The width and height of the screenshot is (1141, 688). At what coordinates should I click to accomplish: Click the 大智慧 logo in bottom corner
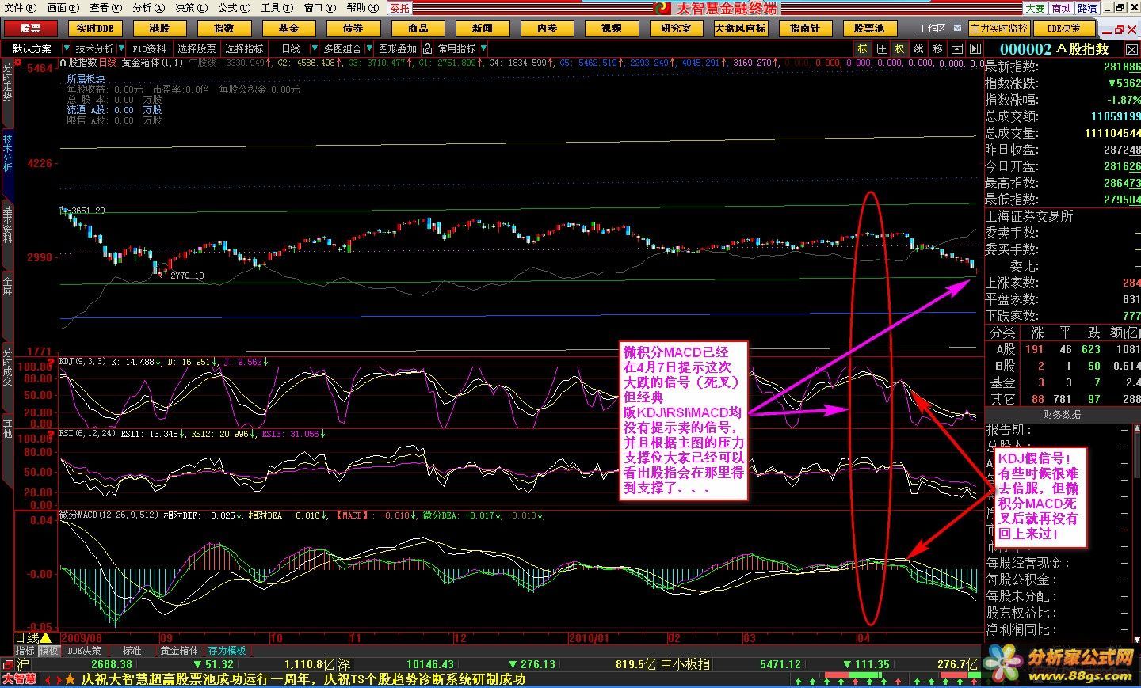[x=19, y=679]
